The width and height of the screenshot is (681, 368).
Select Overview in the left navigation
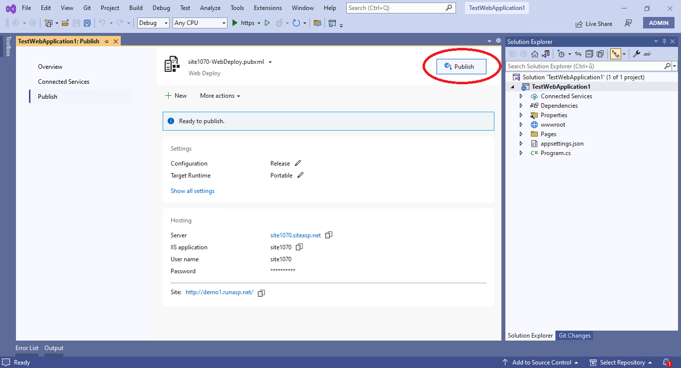50,67
